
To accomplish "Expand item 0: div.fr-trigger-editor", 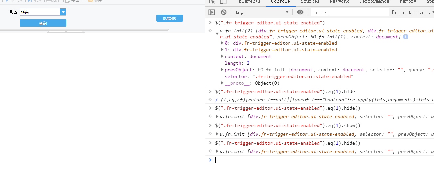I will 222,43.
